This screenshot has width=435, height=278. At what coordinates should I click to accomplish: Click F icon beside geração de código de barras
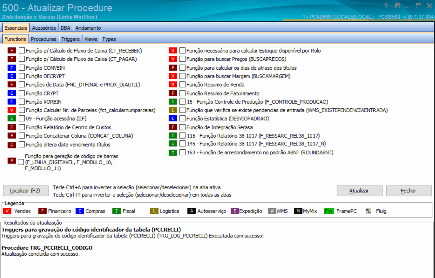[12, 161]
